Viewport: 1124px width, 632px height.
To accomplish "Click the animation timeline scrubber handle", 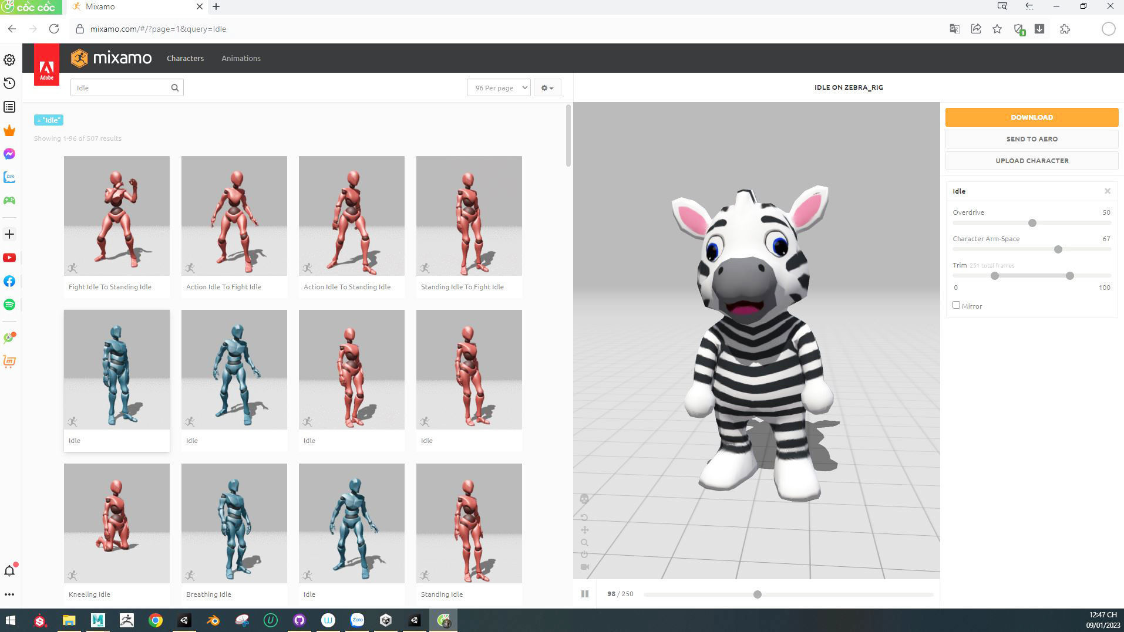I will click(x=758, y=594).
